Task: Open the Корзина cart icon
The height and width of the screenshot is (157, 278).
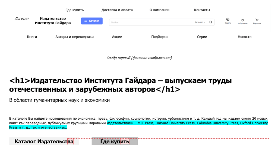Action: tap(257, 21)
